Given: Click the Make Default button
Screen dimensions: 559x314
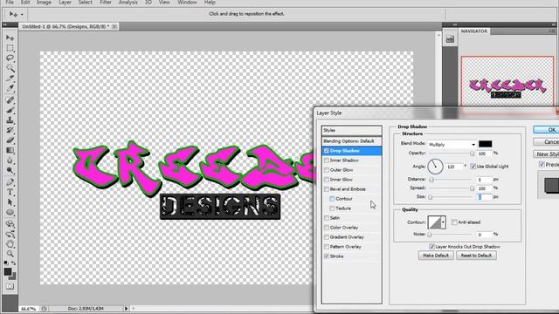Looking at the screenshot, I should (436, 256).
